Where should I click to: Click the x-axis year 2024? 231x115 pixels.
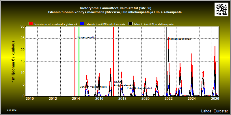(x=192, y=98)
